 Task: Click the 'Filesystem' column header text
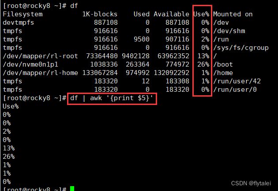click(x=23, y=14)
